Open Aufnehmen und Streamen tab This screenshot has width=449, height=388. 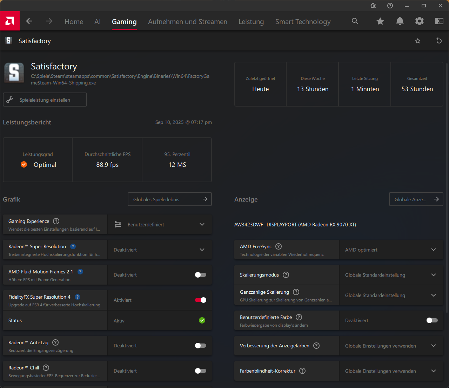point(188,21)
